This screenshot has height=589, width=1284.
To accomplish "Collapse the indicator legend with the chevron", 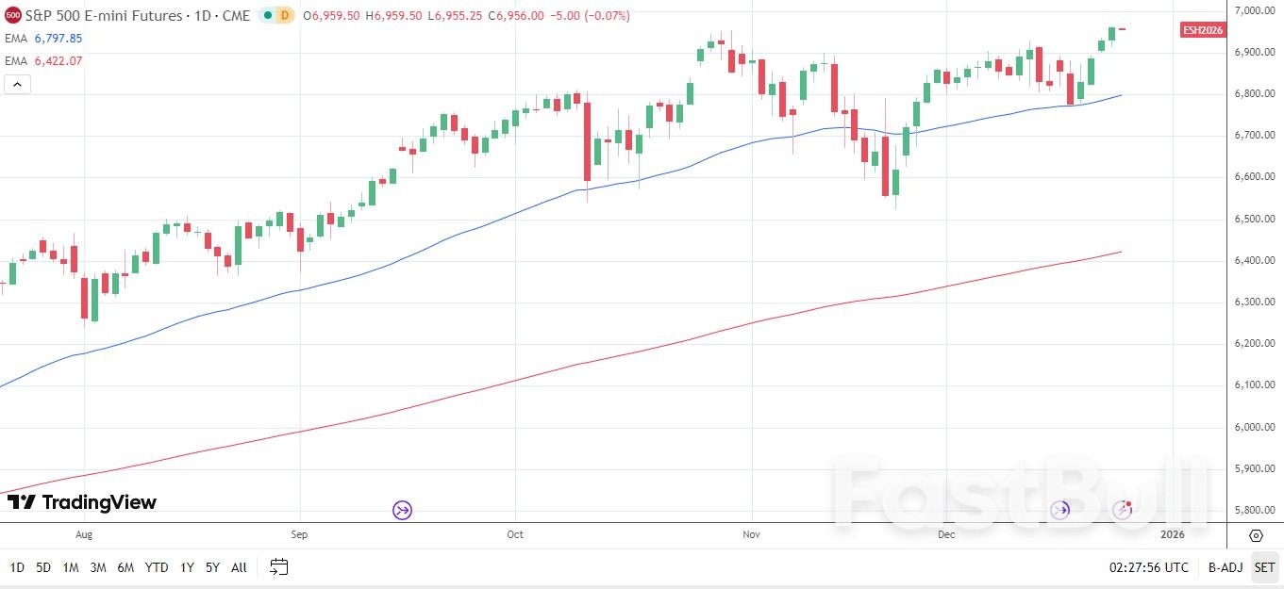I will [x=17, y=84].
